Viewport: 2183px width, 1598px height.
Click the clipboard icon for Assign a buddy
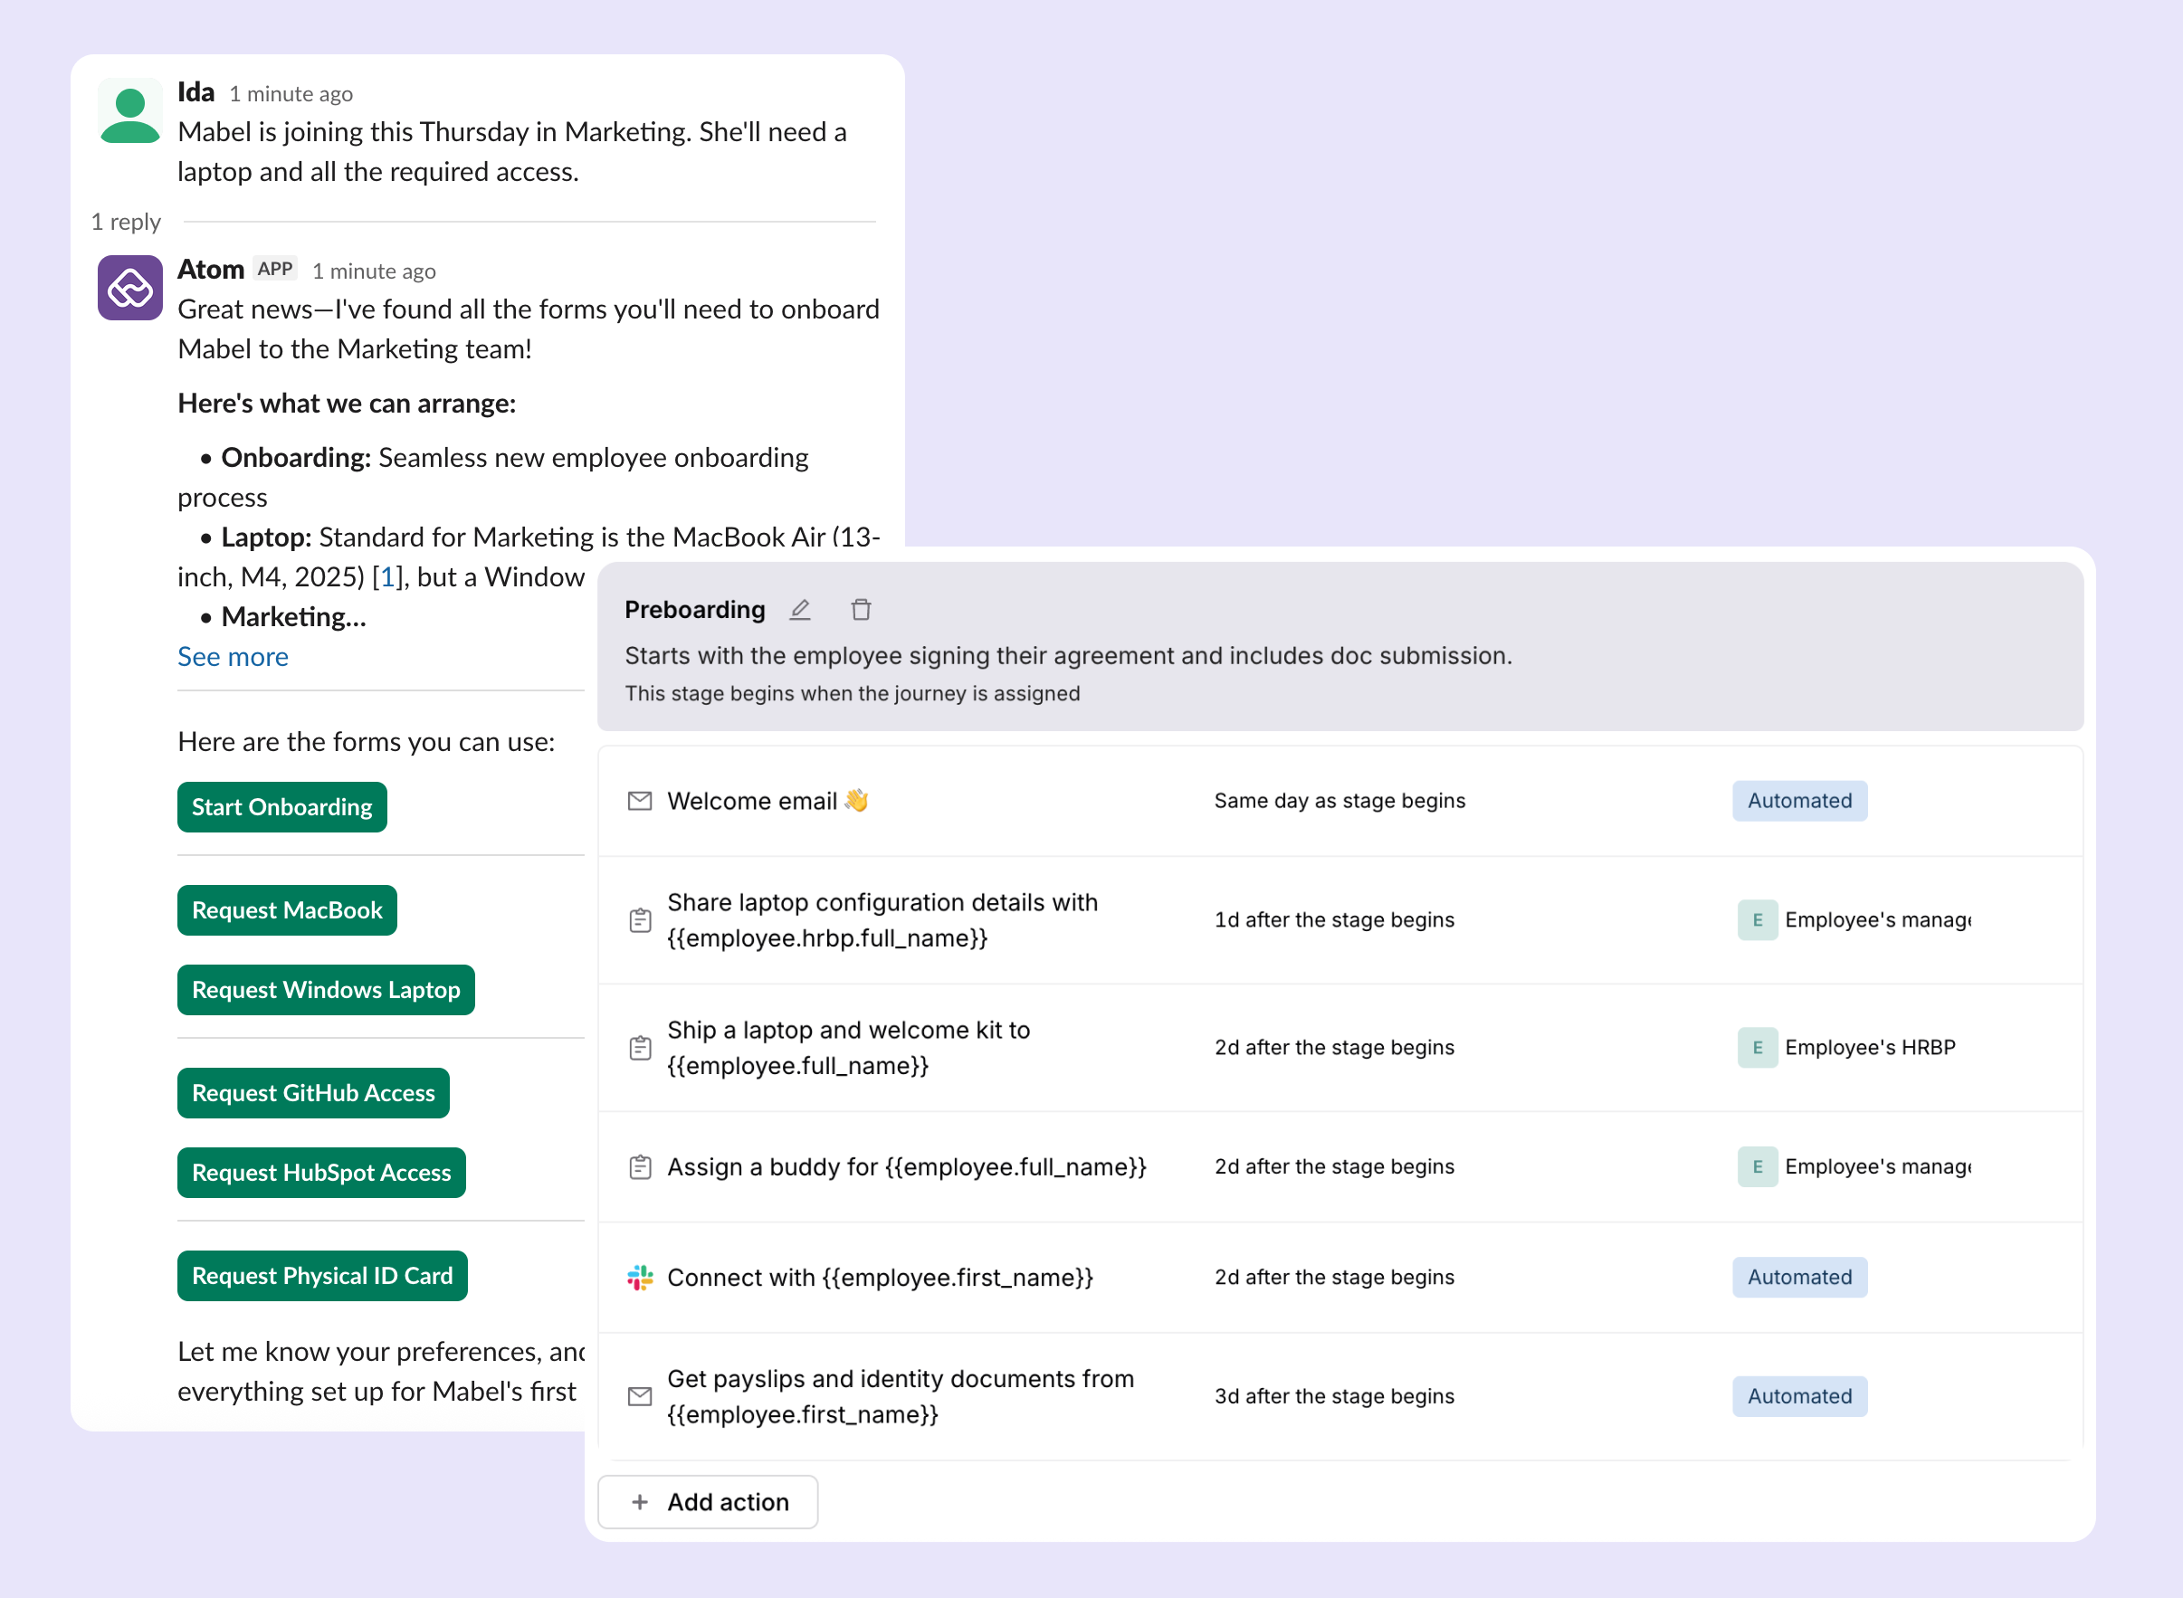[x=640, y=1166]
